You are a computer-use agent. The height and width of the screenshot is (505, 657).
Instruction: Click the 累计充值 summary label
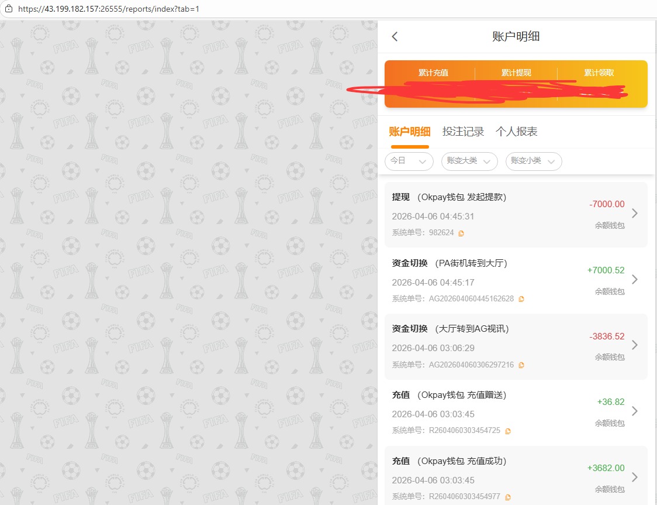tap(433, 73)
